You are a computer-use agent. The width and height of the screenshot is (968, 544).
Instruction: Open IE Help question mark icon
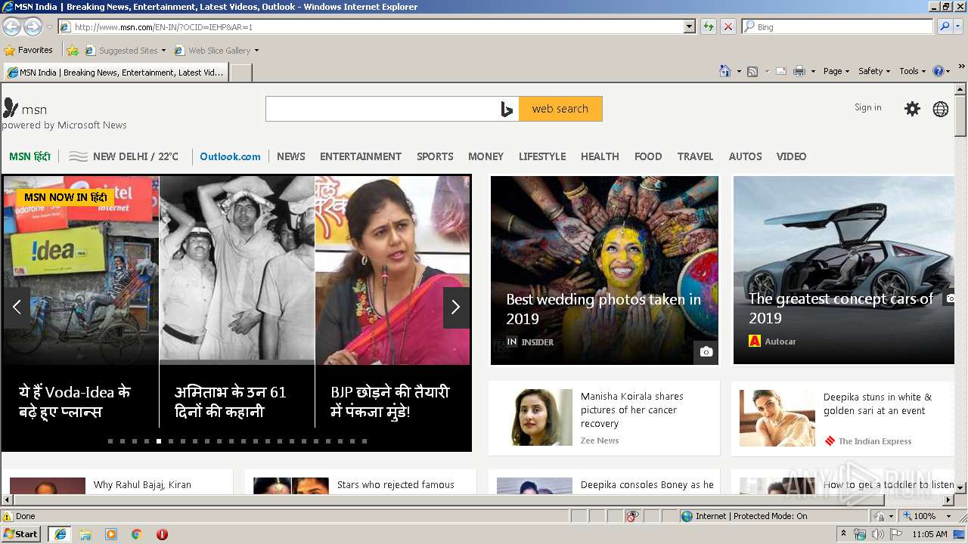[939, 71]
